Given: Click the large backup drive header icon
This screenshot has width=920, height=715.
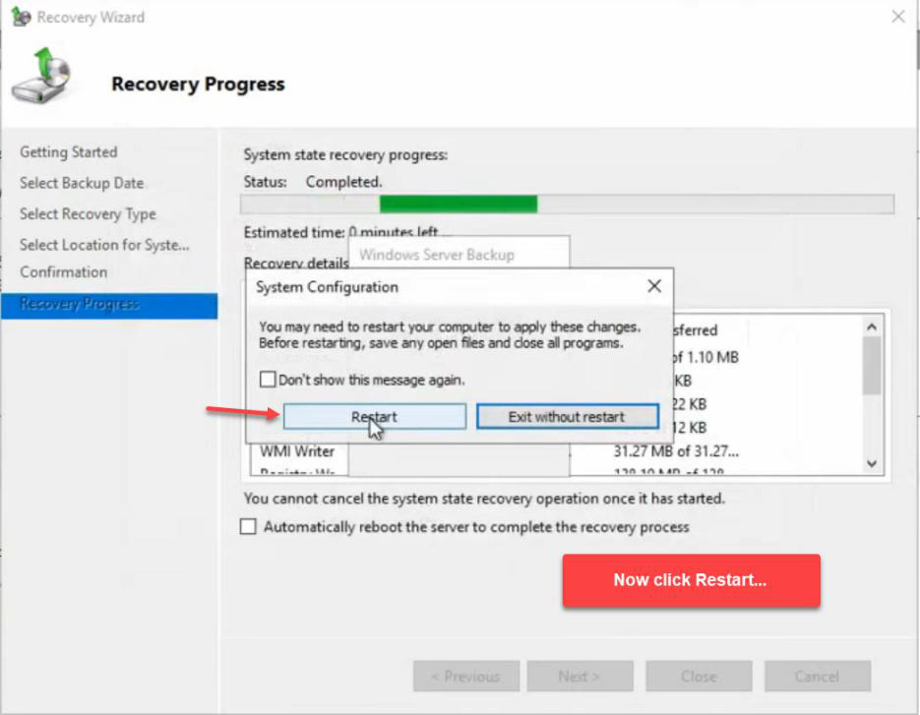Looking at the screenshot, I should point(41,77).
